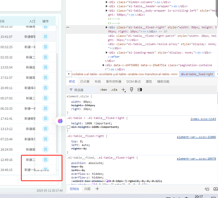Open detail icon in row 00:37:03

pos(46,98)
